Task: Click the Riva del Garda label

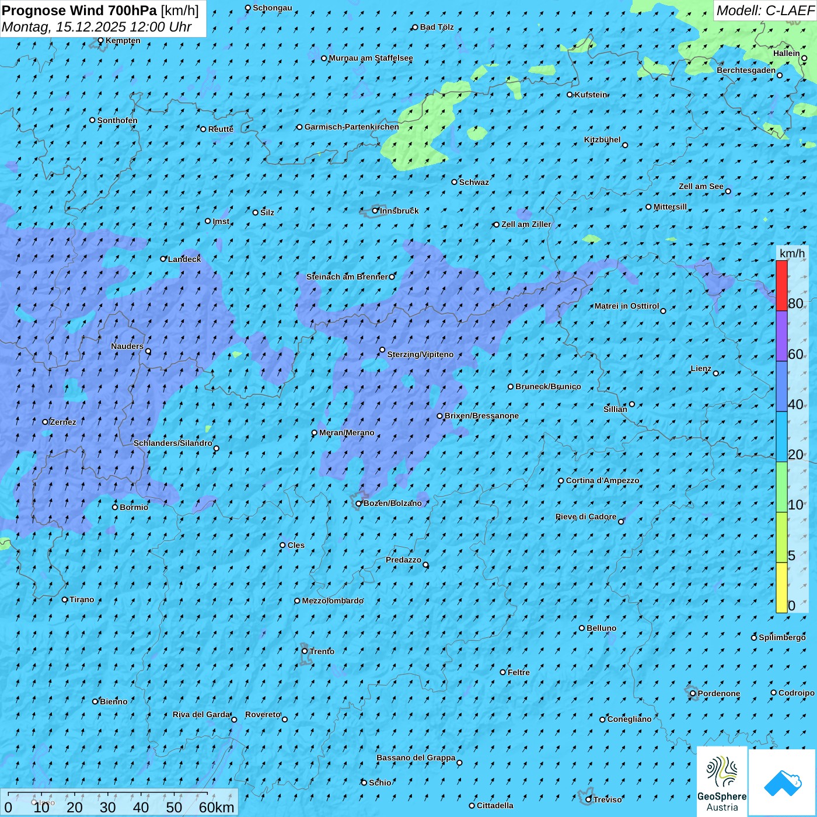Action: (201, 714)
